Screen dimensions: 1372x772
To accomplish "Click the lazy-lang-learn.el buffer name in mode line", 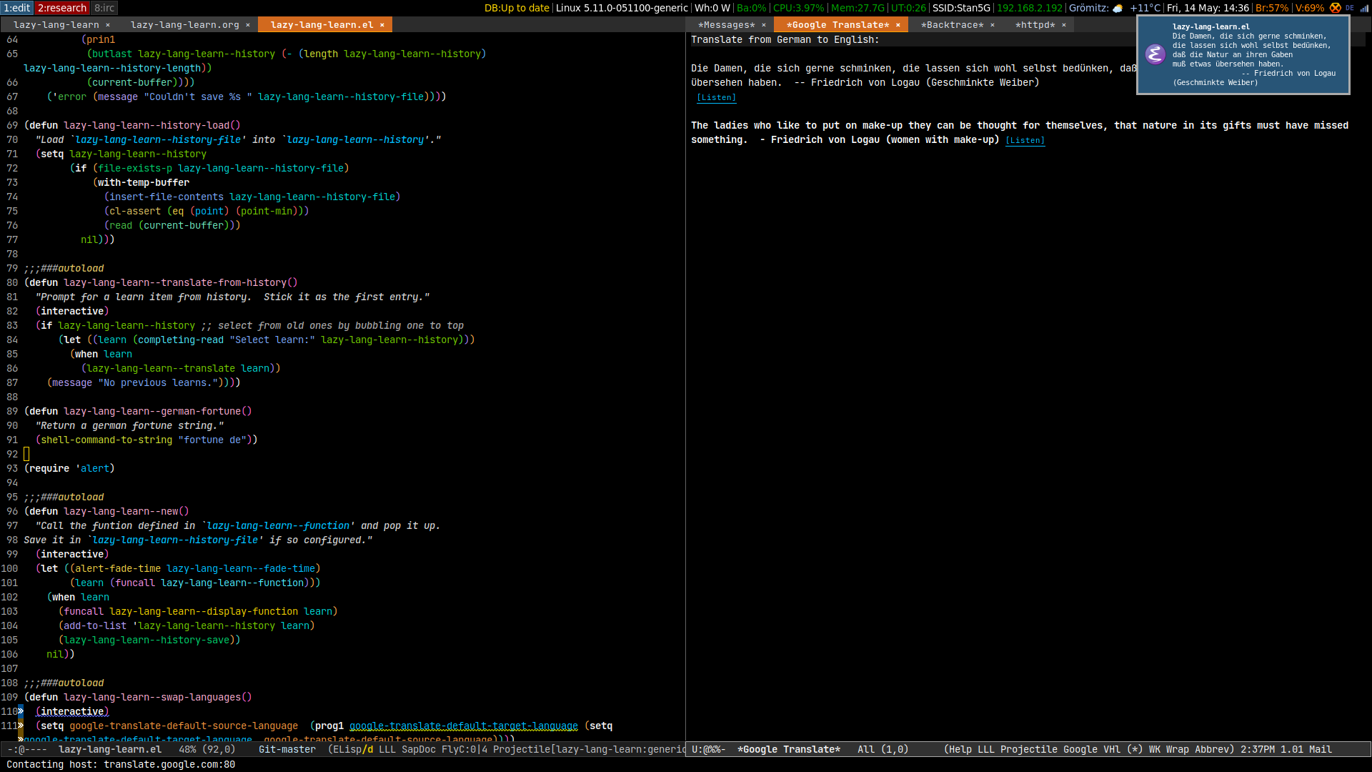I will (x=110, y=749).
